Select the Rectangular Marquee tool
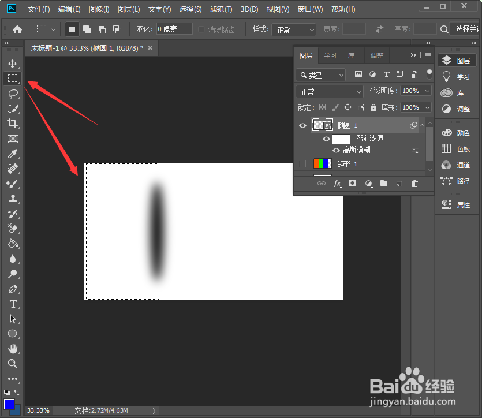Image resolution: width=482 pixels, height=418 pixels. click(12, 79)
